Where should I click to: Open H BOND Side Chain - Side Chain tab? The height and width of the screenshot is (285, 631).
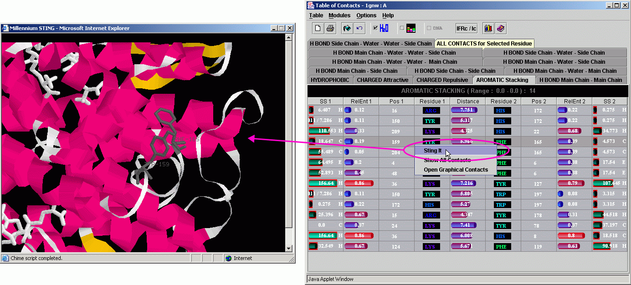(x=456, y=71)
